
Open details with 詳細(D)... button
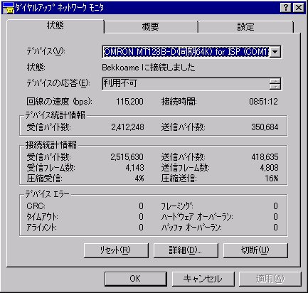point(186,250)
